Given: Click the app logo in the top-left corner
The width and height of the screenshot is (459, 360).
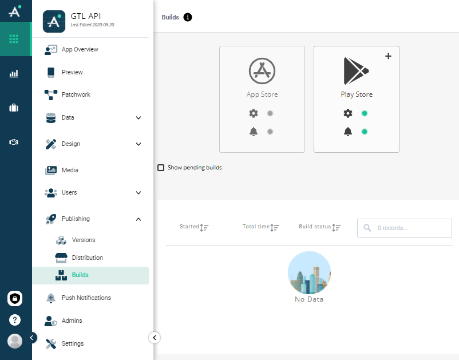Looking at the screenshot, I should tap(14, 11).
